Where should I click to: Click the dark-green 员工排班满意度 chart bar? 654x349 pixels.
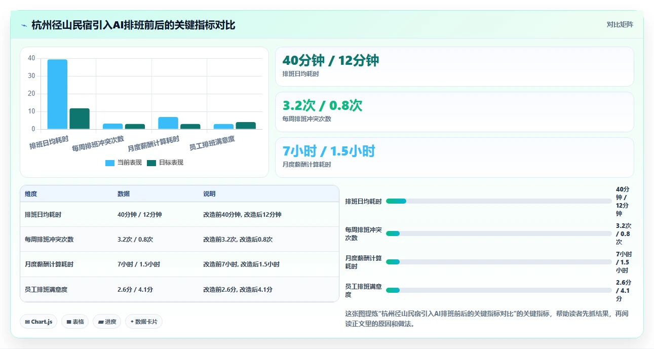(x=246, y=126)
